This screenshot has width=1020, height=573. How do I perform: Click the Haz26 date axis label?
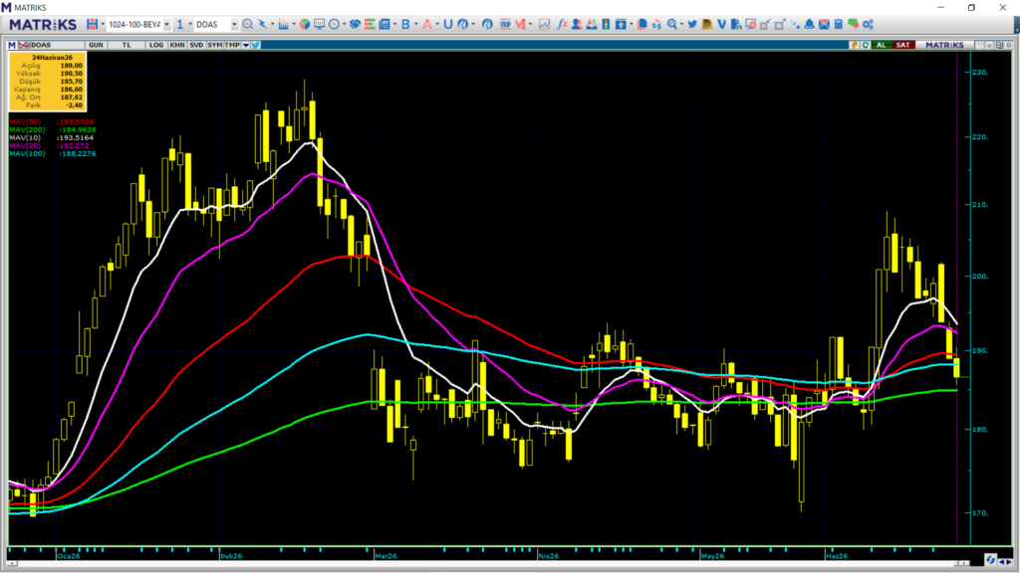pyautogui.click(x=837, y=556)
